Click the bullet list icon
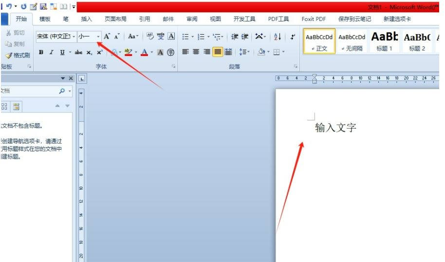Viewport: 445px width, 262px height. pos(185,37)
